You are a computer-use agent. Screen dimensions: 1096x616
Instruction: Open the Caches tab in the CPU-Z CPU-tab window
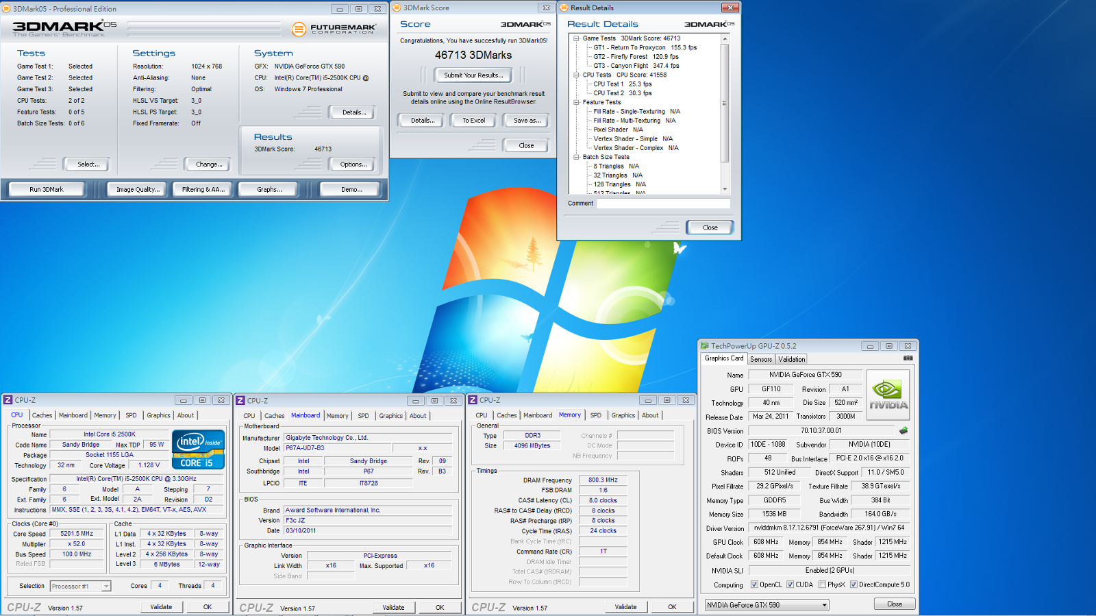pos(42,415)
